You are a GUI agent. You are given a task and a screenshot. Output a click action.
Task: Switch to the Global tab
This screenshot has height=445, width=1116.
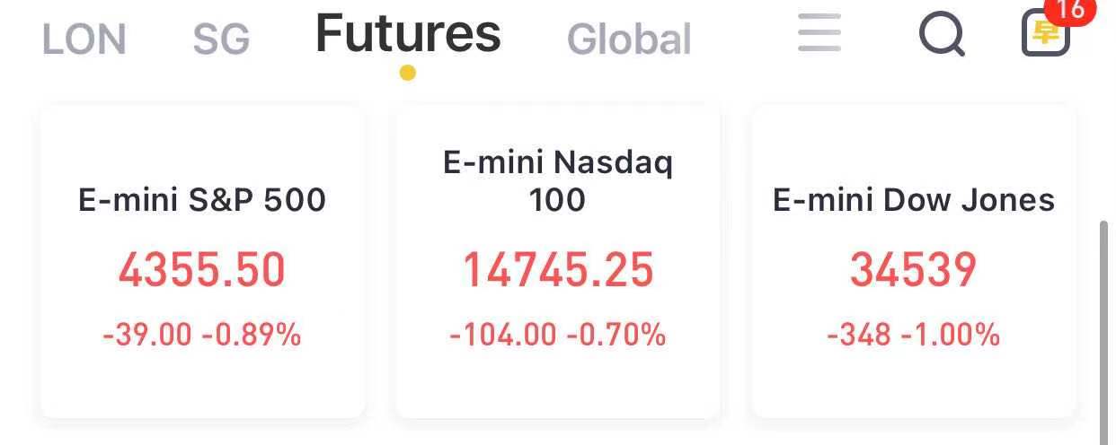[x=629, y=39]
